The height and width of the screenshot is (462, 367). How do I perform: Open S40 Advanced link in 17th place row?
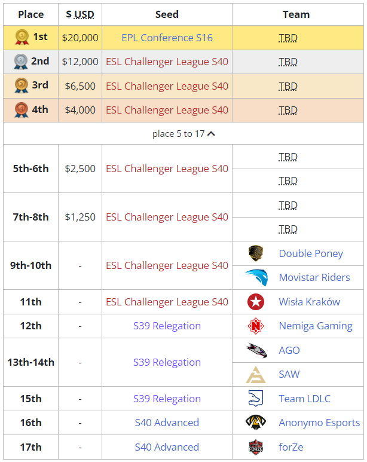(x=167, y=447)
